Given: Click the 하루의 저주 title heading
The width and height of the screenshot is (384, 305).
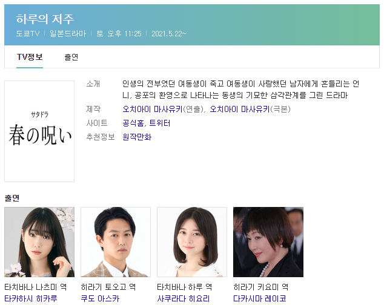Looking at the screenshot, I should 45,19.
